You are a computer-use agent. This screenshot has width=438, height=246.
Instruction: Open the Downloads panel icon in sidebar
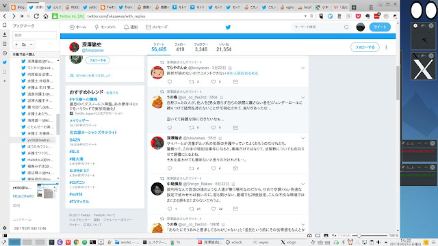(x=5, y=34)
